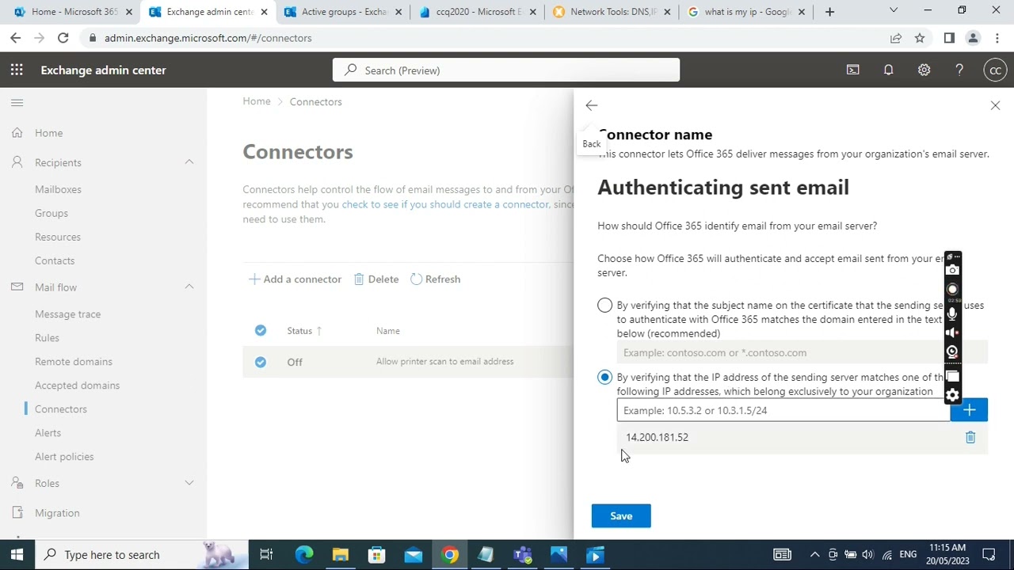Open Migration in sidebar
Viewport: 1014px width, 570px height.
click(57, 513)
